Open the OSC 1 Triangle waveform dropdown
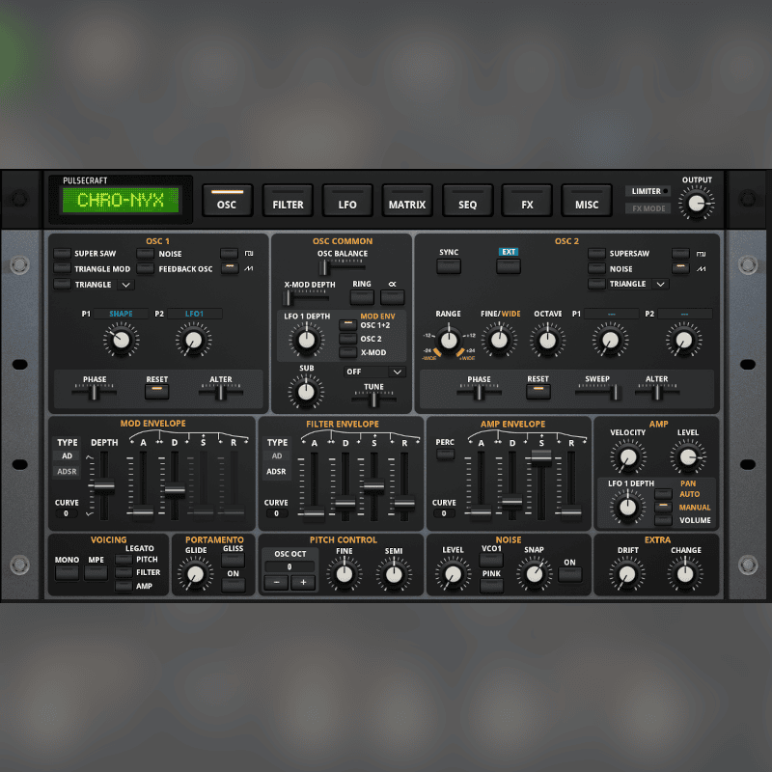The height and width of the screenshot is (772, 772). (x=125, y=285)
